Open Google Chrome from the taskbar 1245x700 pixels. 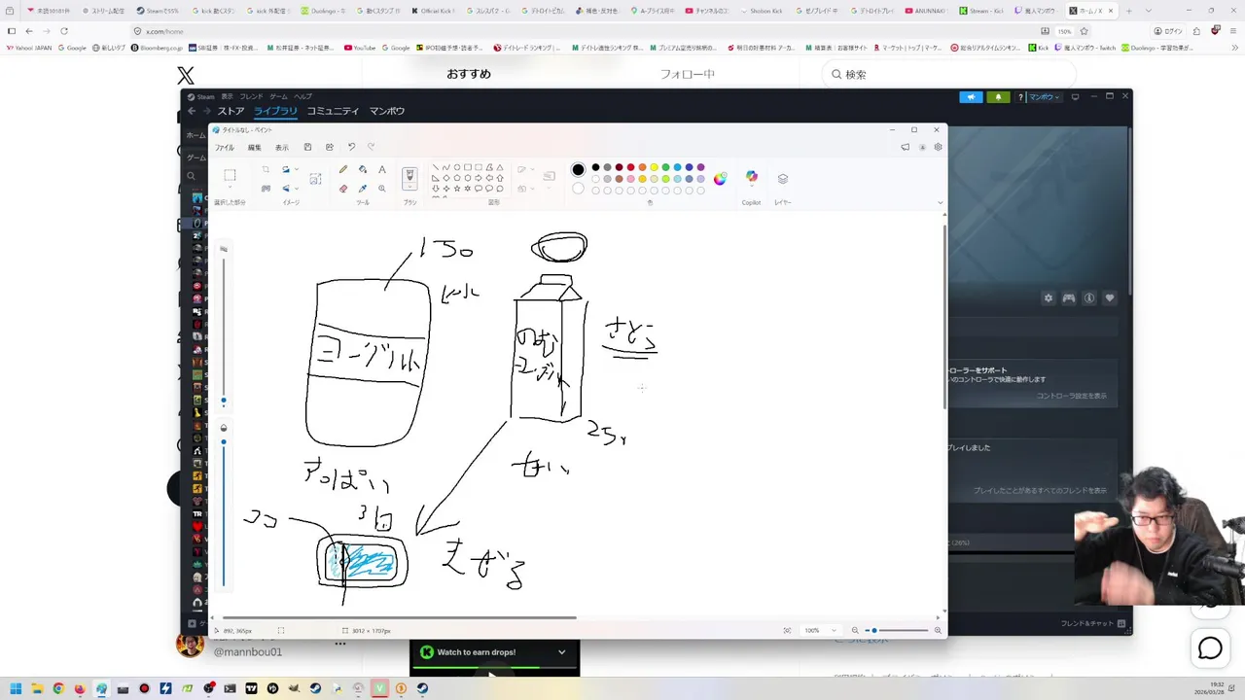(x=58, y=688)
